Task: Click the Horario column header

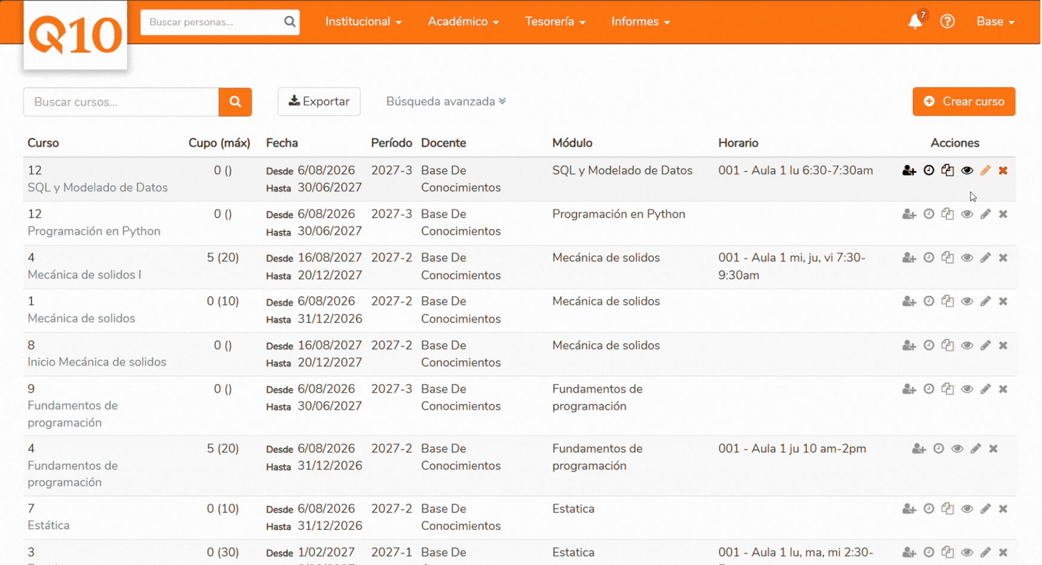Action: [738, 143]
